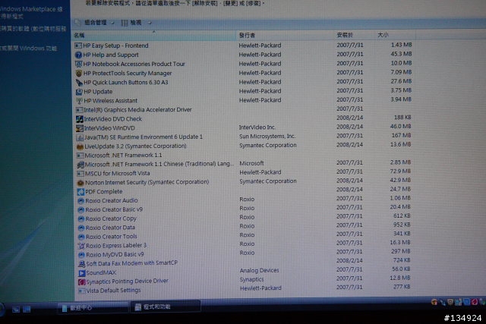
Task: Click the LiveUpdate 3.2 Symantec icon
Action: point(80,146)
